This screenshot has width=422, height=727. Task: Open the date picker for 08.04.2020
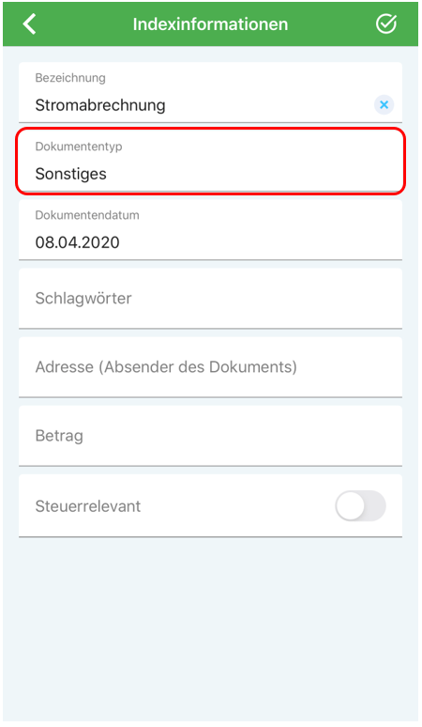(211, 229)
